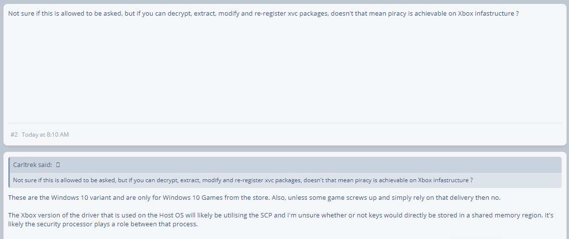Click the blue left border of the quote block
This screenshot has width=569, height=239.
pyautogui.click(x=9, y=172)
